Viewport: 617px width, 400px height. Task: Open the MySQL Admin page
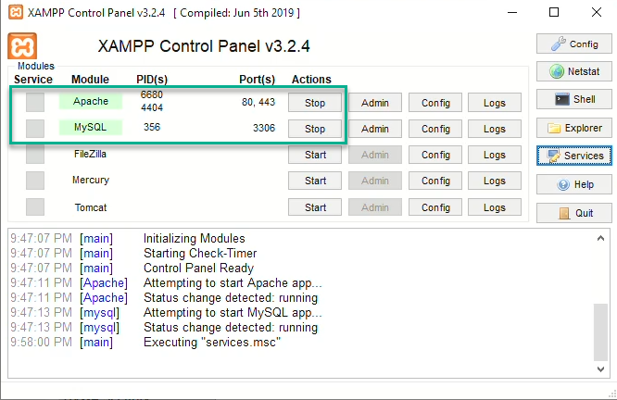(x=375, y=129)
